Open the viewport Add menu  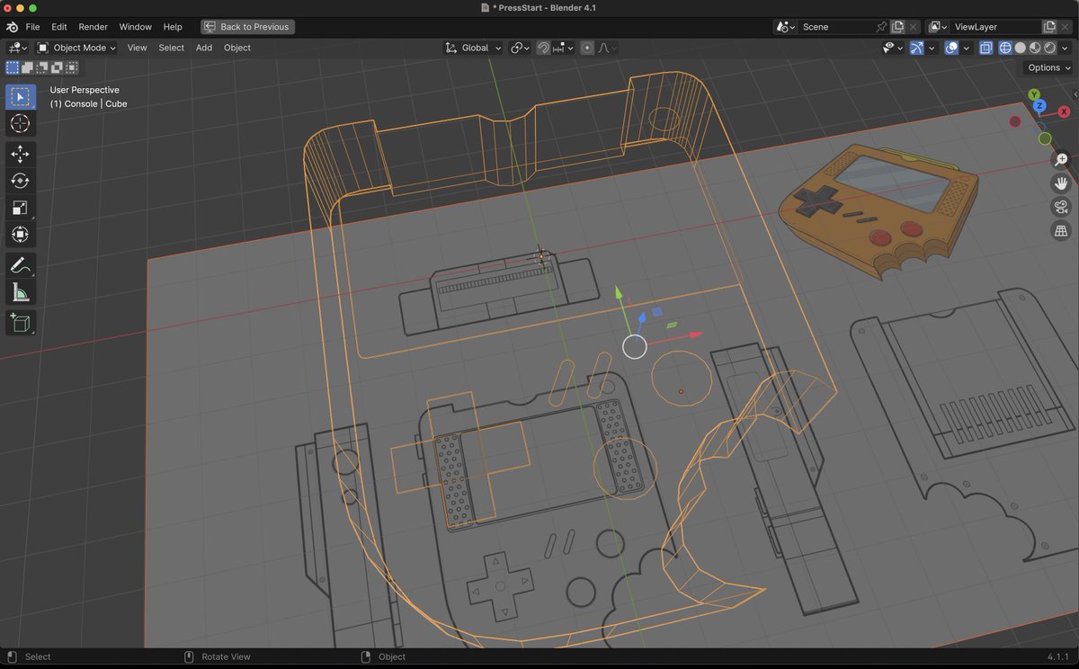coord(204,48)
